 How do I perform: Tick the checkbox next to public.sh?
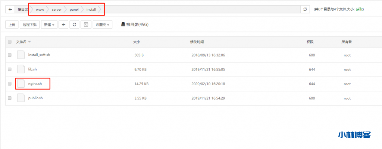tap(10, 98)
